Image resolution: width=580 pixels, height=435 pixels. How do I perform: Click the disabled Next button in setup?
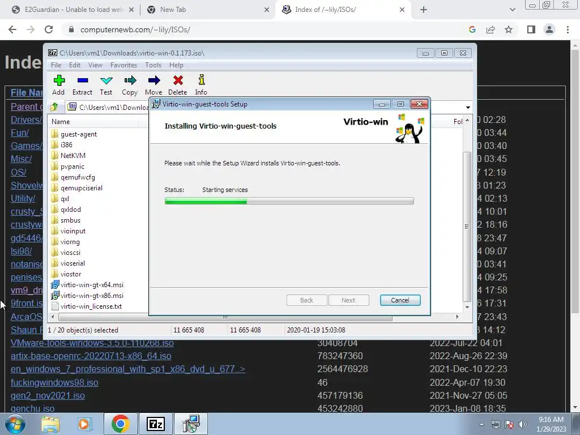348,300
